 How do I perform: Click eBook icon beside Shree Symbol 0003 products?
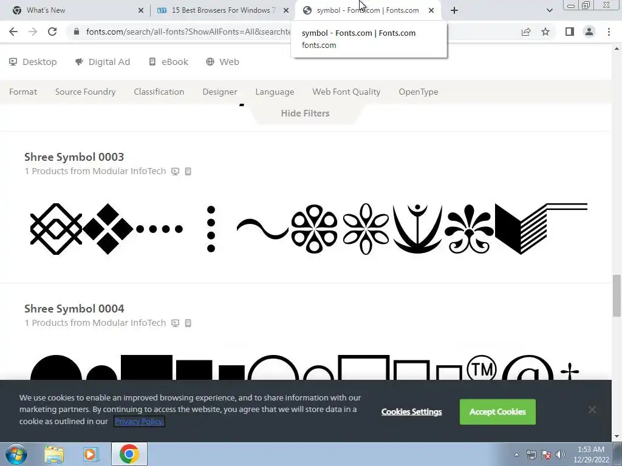[188, 172]
